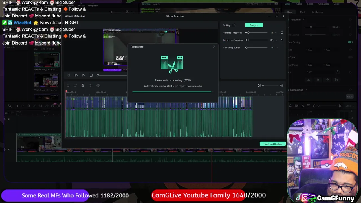Click the Softening Buffer value 0.1
Viewport: 361px width, 203px height.
(273, 48)
